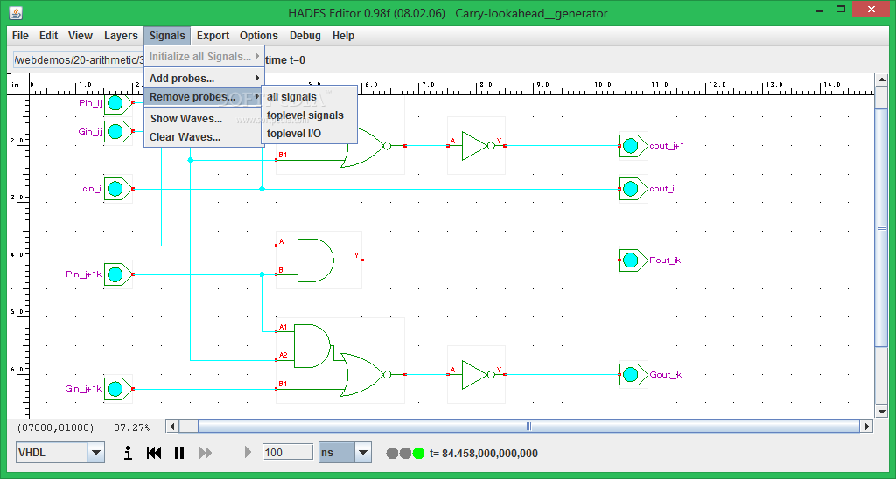Open the Edit menu
The width and height of the screenshot is (896, 479).
pos(49,35)
